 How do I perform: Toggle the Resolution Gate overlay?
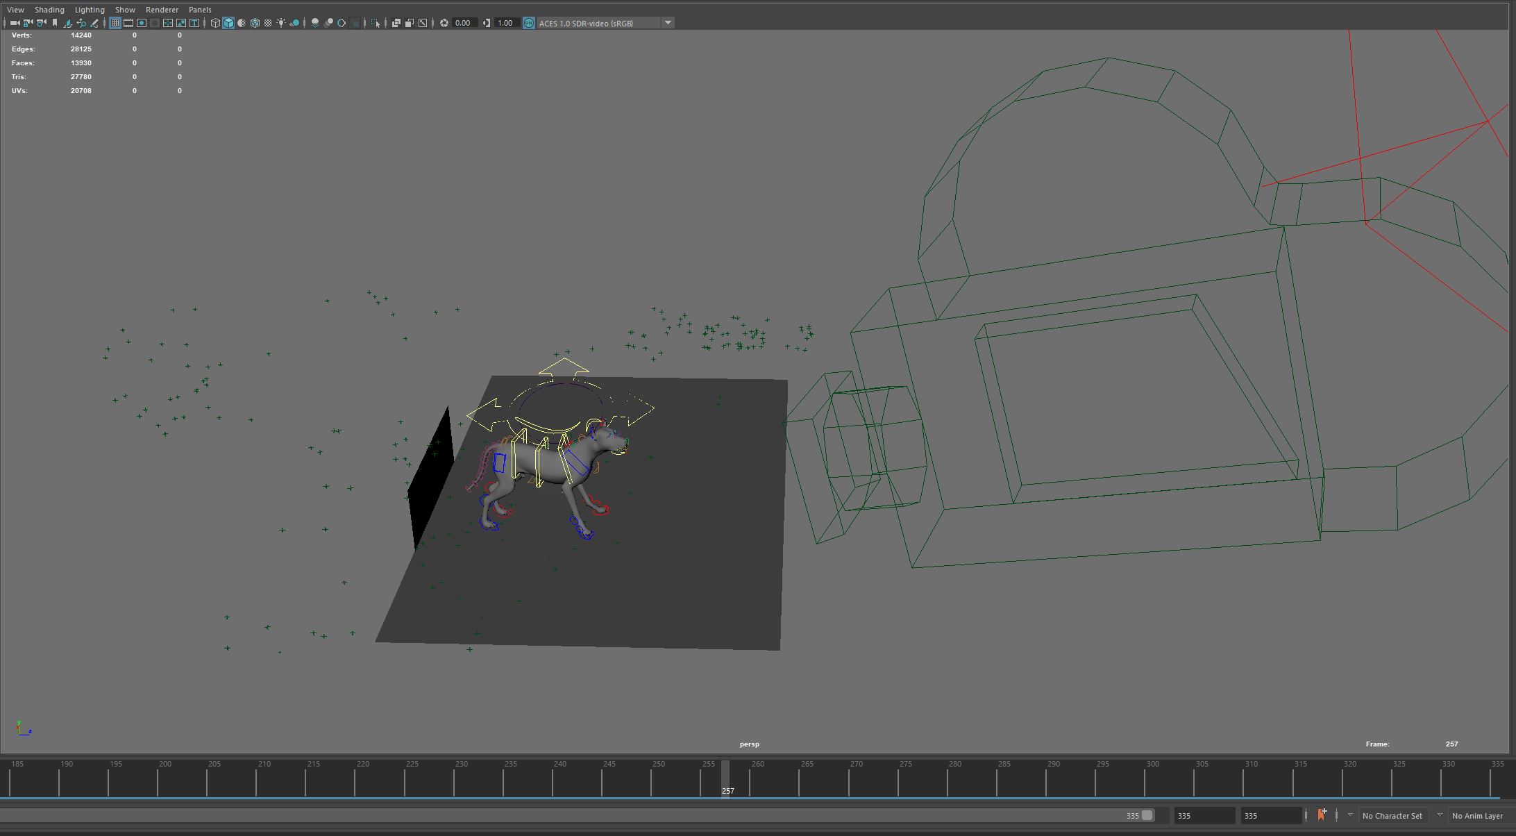point(142,23)
